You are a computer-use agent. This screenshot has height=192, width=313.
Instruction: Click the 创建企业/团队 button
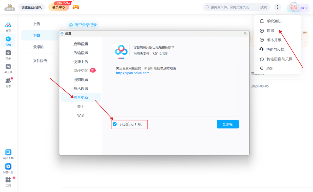click(32, 7)
